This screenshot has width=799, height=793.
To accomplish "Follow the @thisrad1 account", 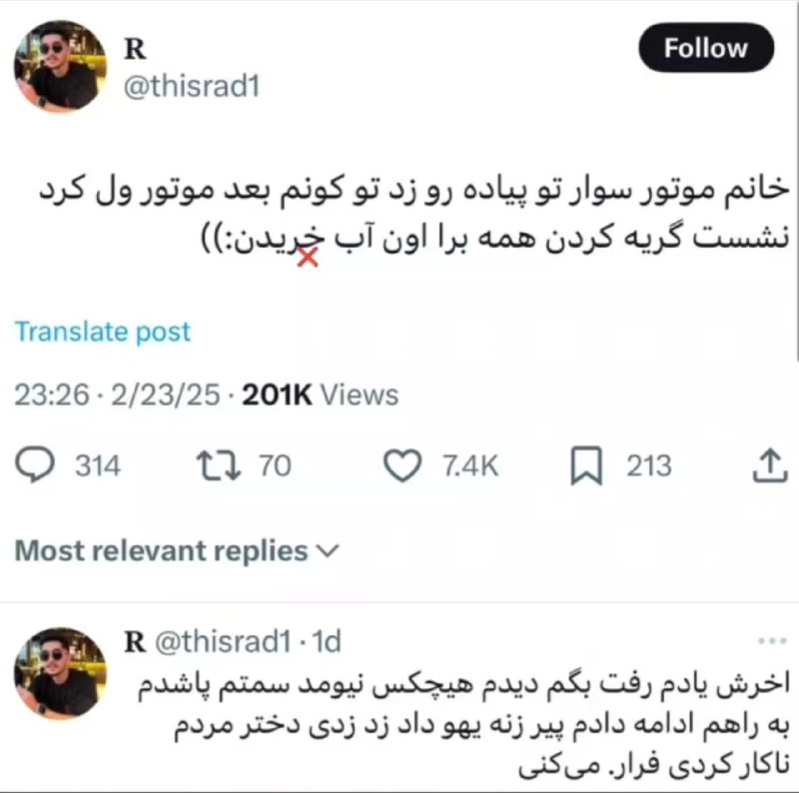I will pyautogui.click(x=706, y=48).
